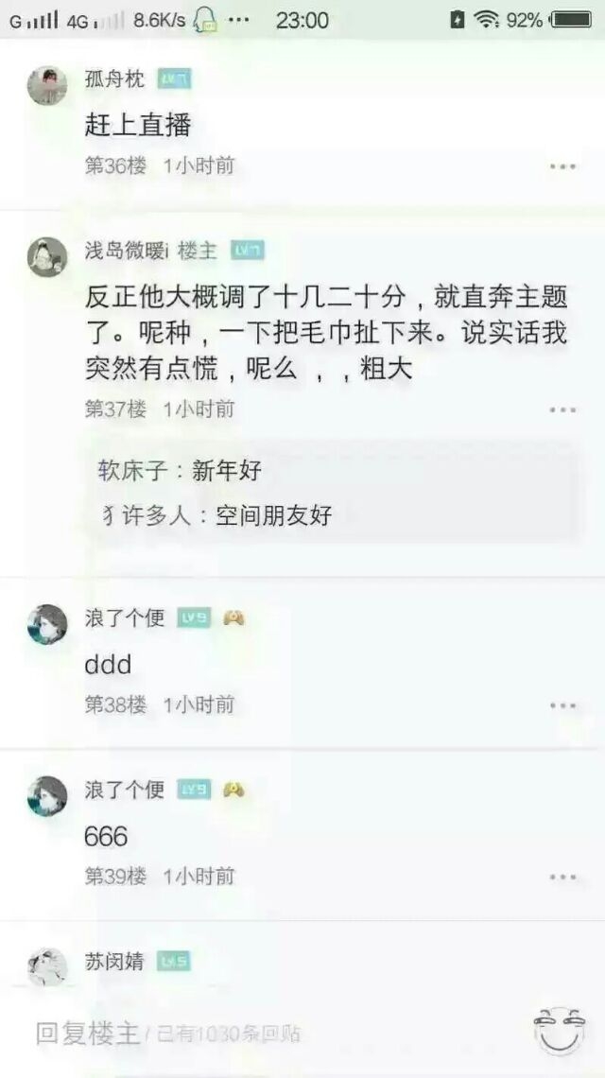The height and width of the screenshot is (1078, 605).
Task: Tap the level badge beside 孤舟枕
Action: coord(174,79)
